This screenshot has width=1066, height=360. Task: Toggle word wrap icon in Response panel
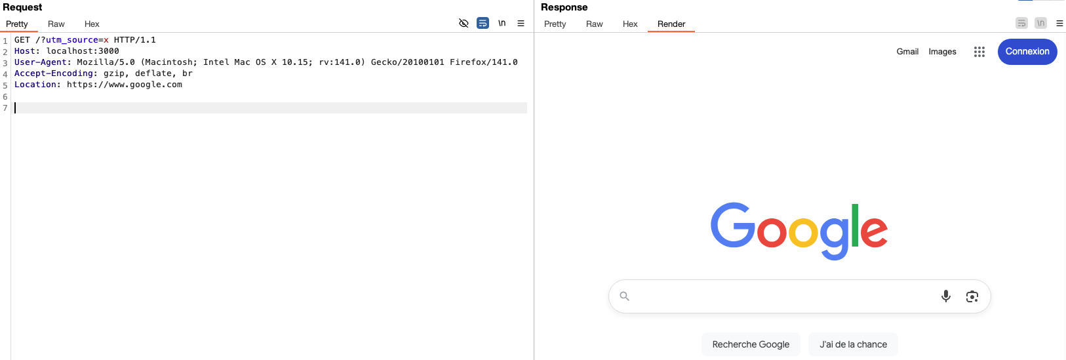tap(1021, 23)
